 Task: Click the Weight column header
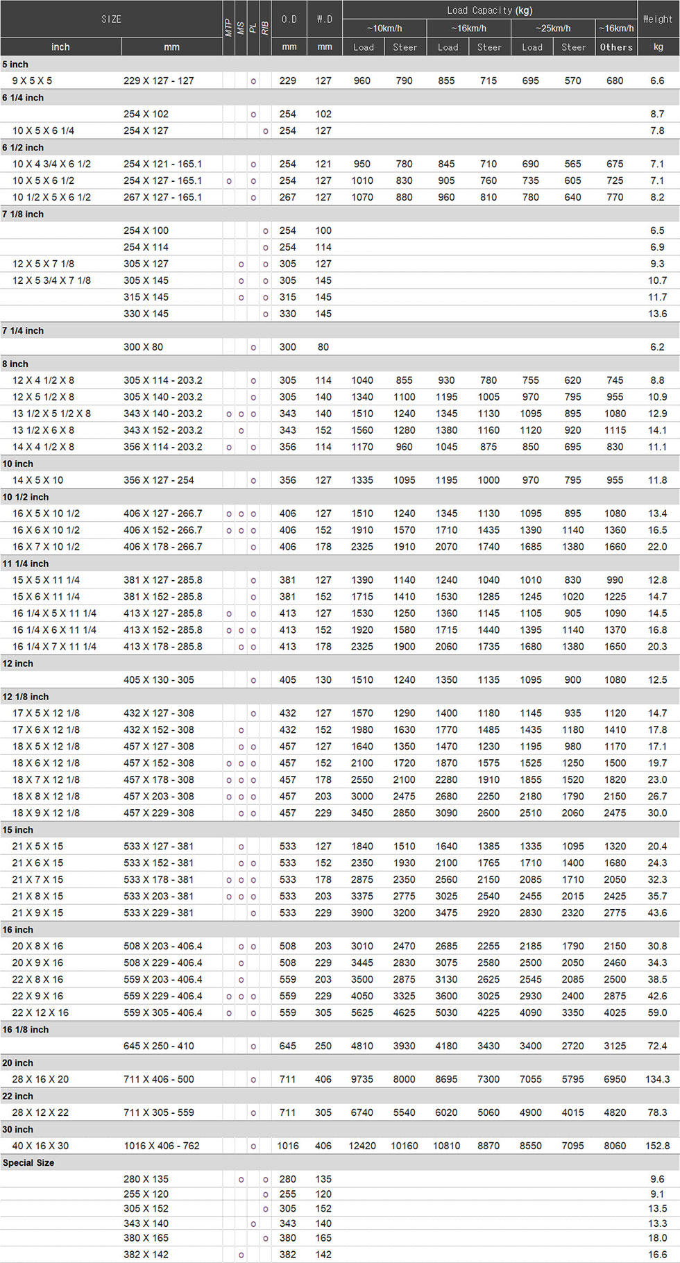click(x=657, y=19)
